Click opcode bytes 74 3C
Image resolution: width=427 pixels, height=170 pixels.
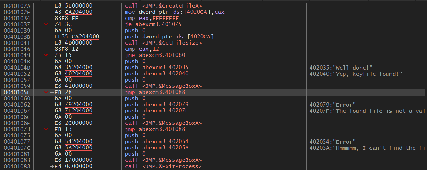63,24
